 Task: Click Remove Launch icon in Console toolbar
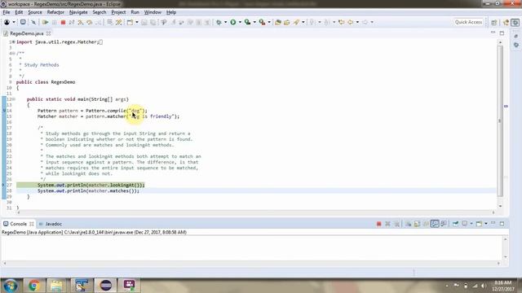pos(387,224)
